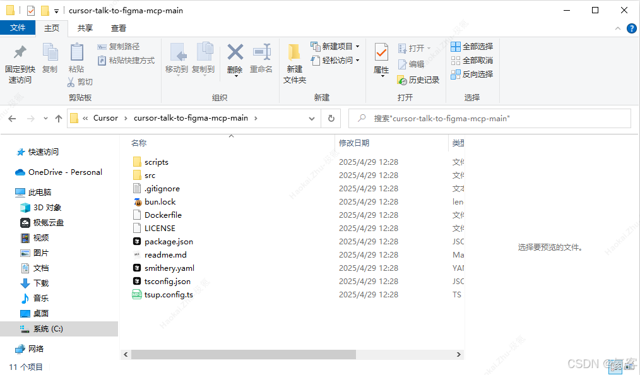
Task: Switch to the 查看 (View) tab
Action: [x=119, y=28]
